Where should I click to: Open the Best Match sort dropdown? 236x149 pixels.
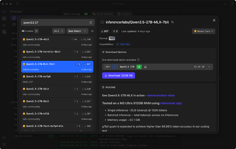(77, 31)
